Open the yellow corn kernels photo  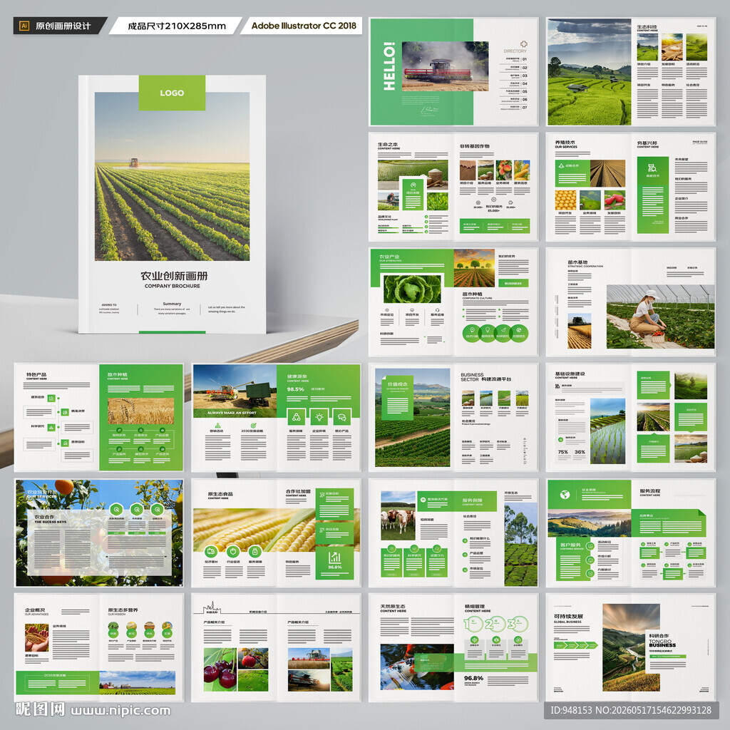tap(565, 200)
